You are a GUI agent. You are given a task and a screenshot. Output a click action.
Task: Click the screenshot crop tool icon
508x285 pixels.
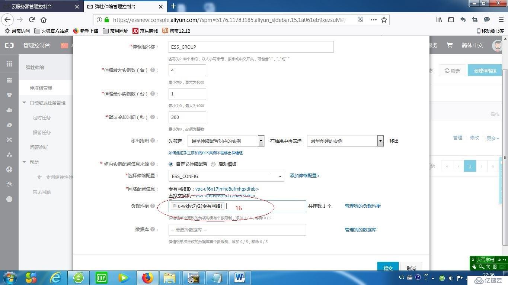[x=475, y=20]
